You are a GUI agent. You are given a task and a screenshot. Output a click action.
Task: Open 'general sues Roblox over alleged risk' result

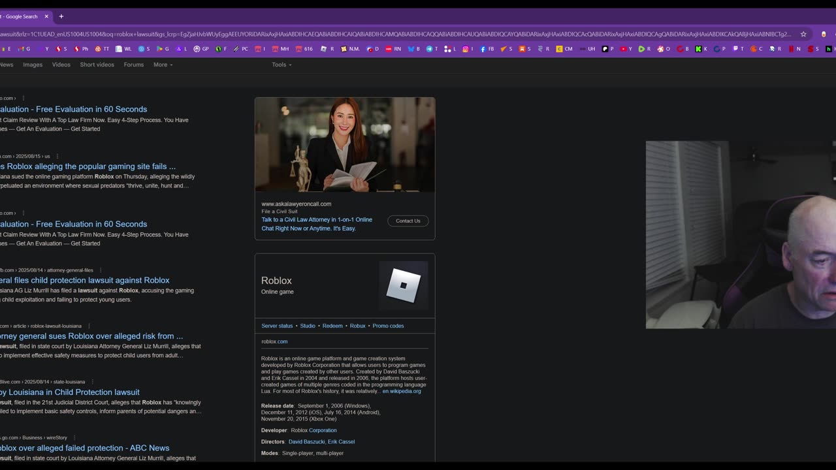91,336
